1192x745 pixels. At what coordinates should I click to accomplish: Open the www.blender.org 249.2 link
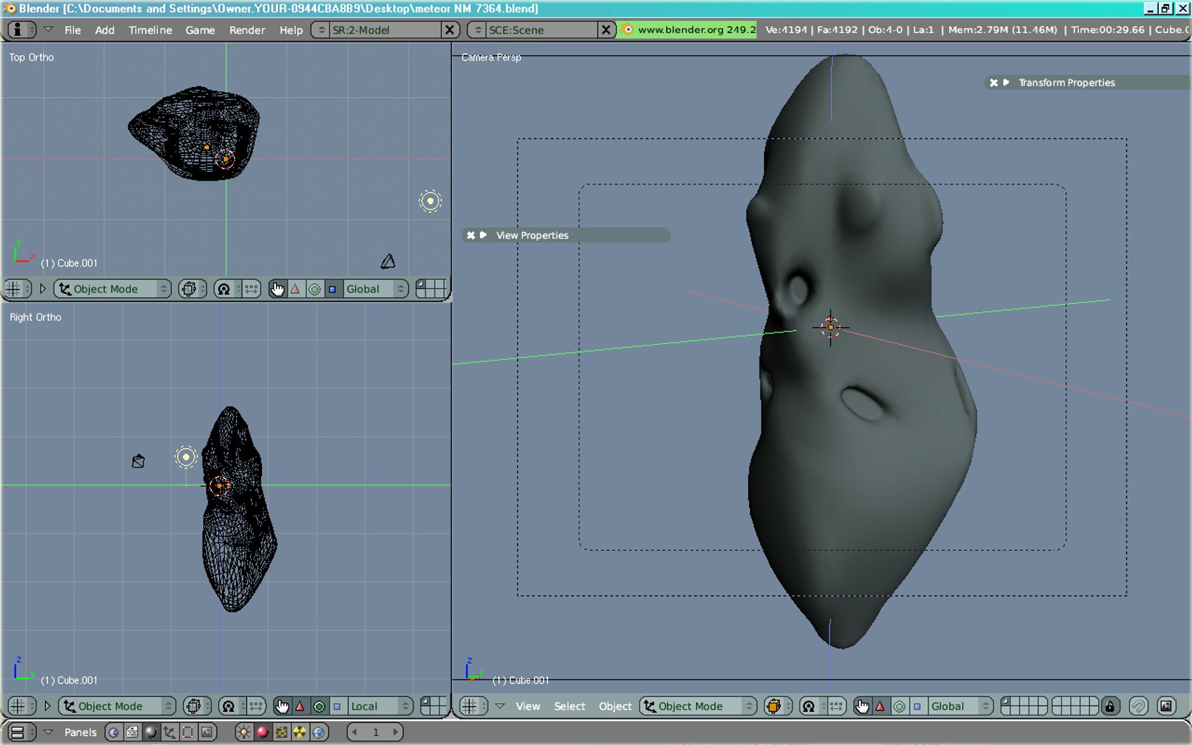(687, 30)
